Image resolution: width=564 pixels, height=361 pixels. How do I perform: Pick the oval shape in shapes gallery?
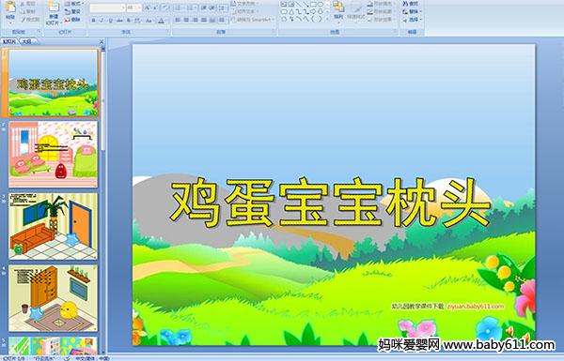tap(321, 4)
